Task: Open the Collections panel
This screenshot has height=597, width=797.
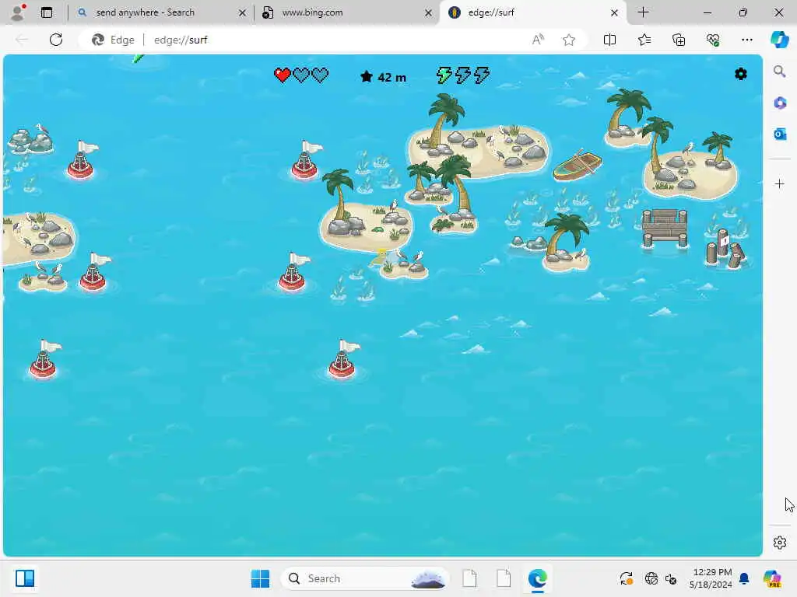Action: pyautogui.click(x=679, y=40)
